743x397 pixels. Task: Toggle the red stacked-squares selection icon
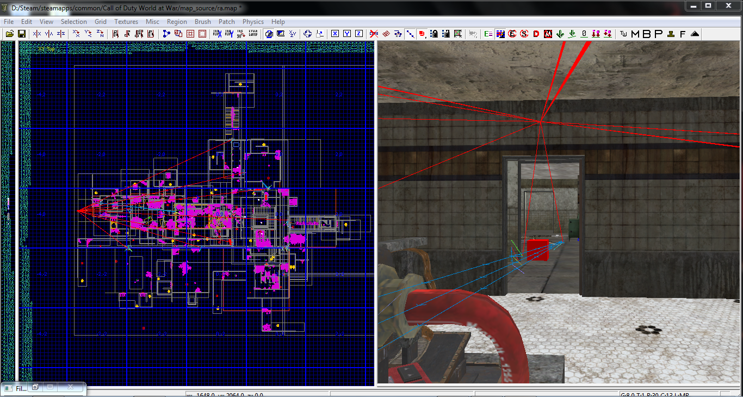[x=422, y=34]
